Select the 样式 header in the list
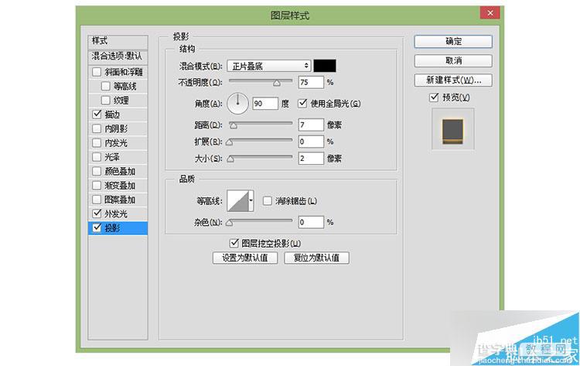 point(118,42)
